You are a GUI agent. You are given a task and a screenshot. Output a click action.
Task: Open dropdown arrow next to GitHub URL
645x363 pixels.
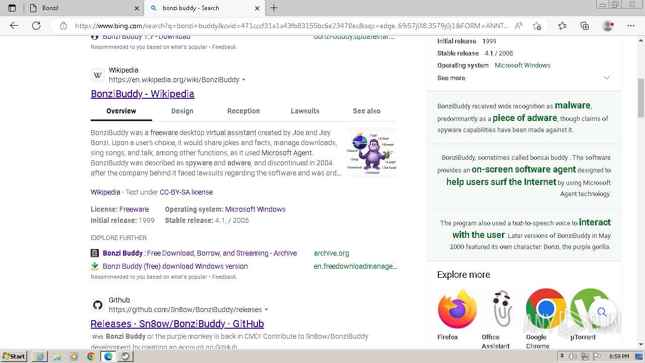click(266, 310)
